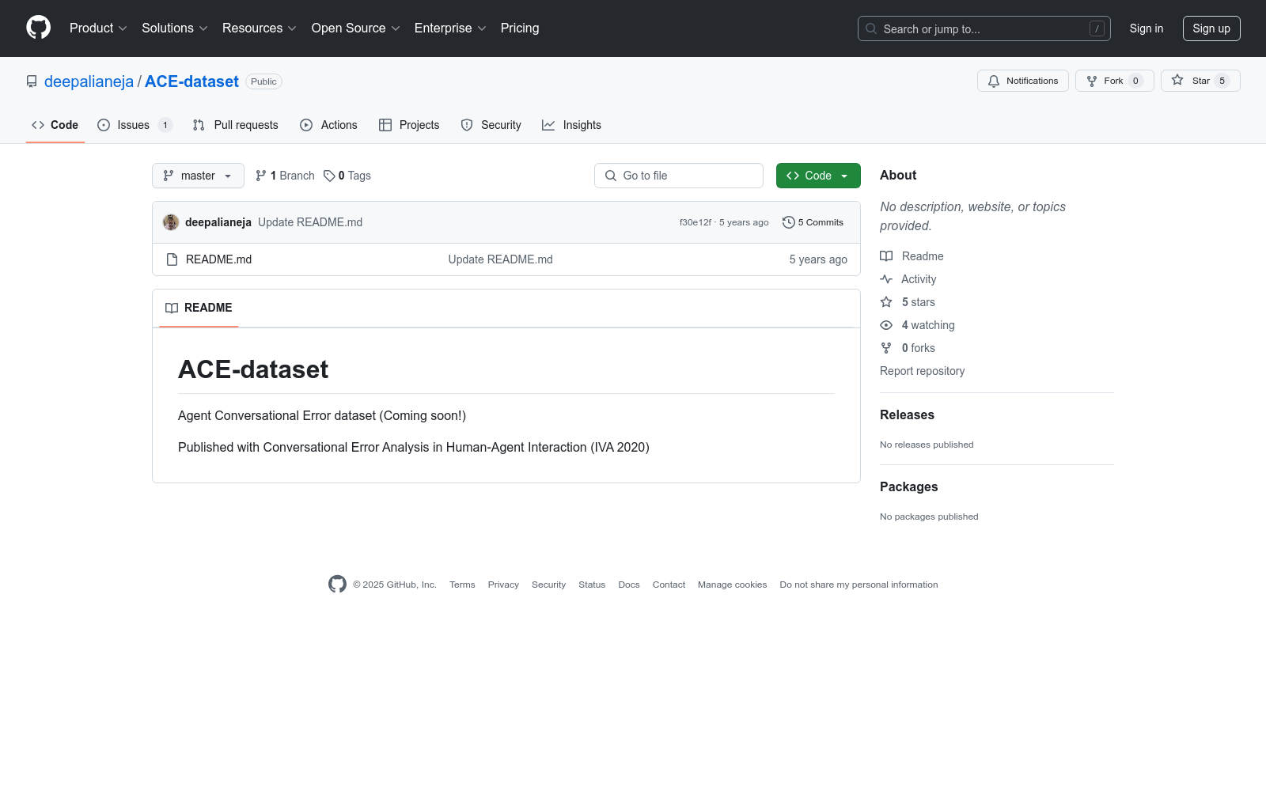The image size is (1266, 791).
Task: Open the Releases heading link
Action: pyautogui.click(x=908, y=415)
